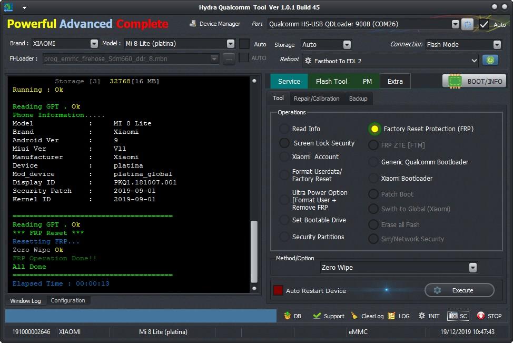The width and height of the screenshot is (513, 343).
Task: Select Security Partitions option
Action: 284,237
